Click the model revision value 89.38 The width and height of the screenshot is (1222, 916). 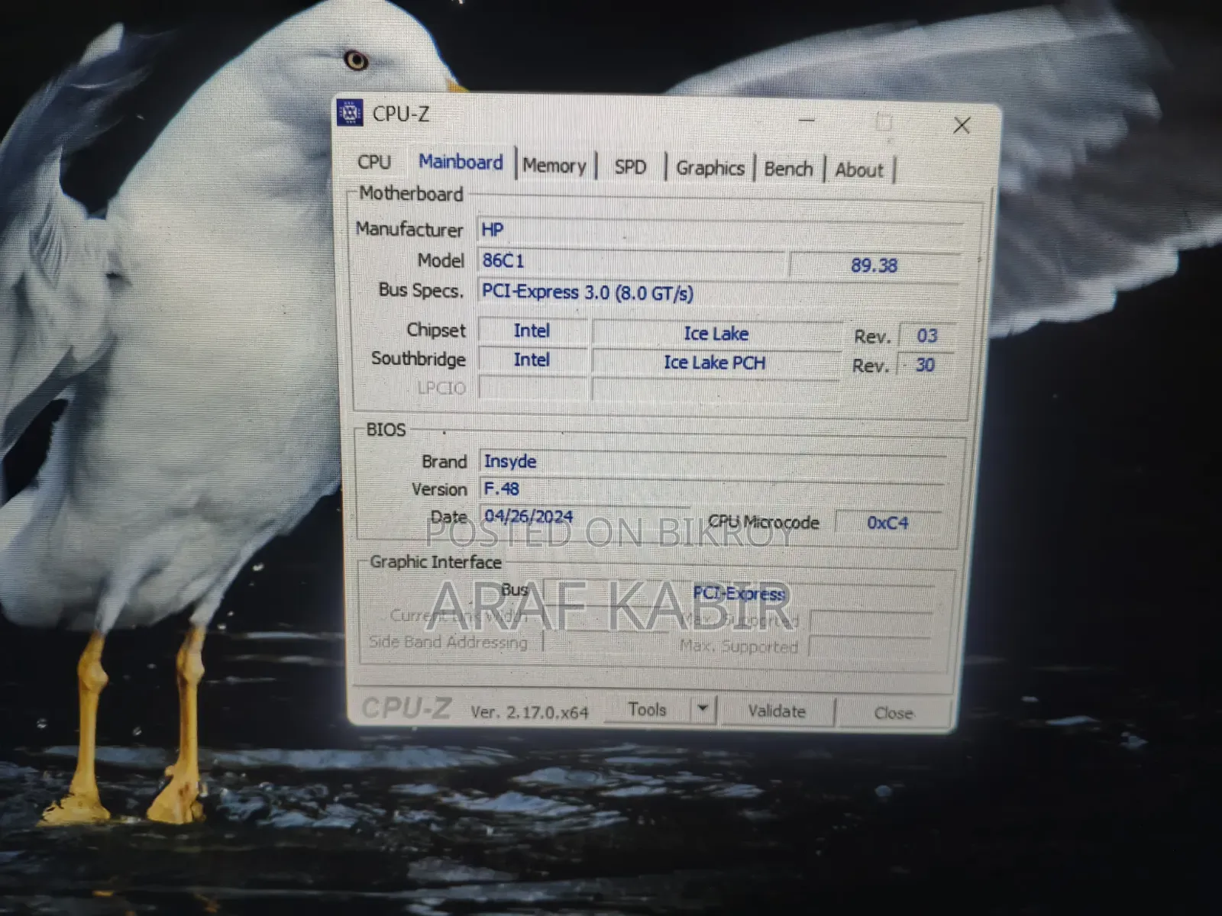tap(874, 265)
